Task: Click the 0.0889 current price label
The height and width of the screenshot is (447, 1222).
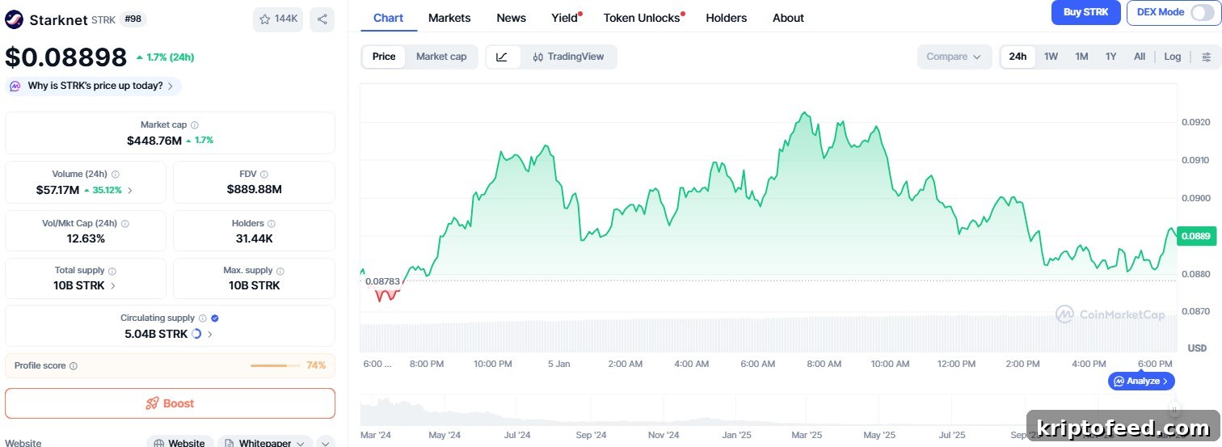Action: click(1195, 236)
